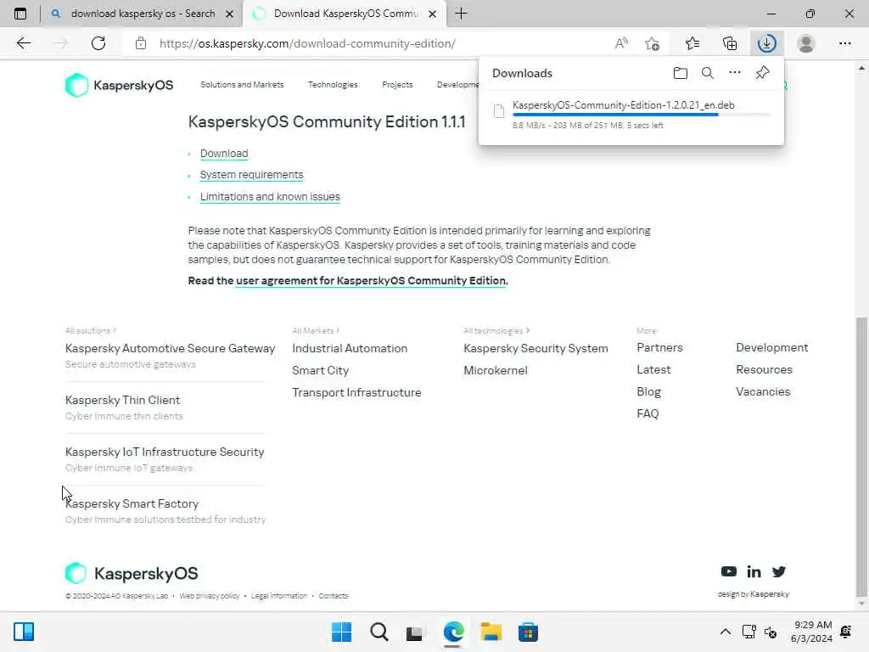Open the Kaspersky Thin Client link
The height and width of the screenshot is (652, 869).
[x=122, y=400]
